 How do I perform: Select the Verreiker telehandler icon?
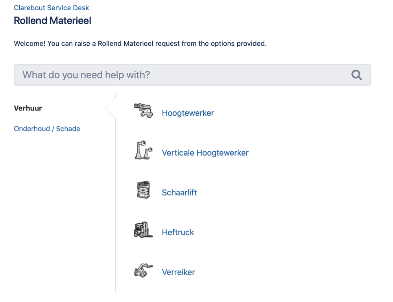tap(143, 270)
